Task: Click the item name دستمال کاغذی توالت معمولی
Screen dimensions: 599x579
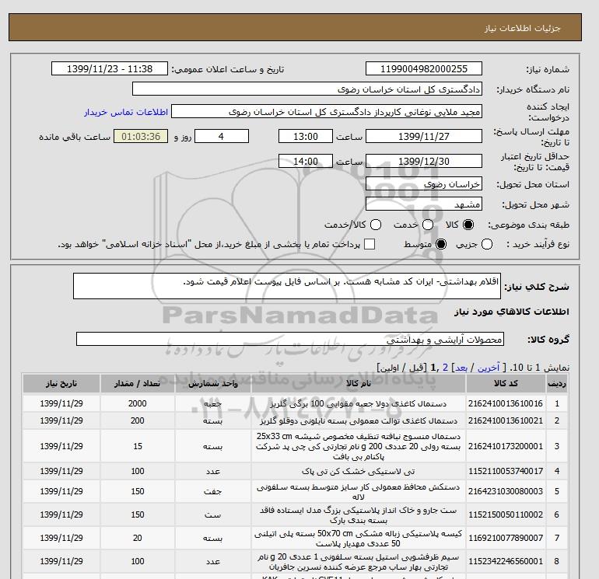Action: coord(359,420)
